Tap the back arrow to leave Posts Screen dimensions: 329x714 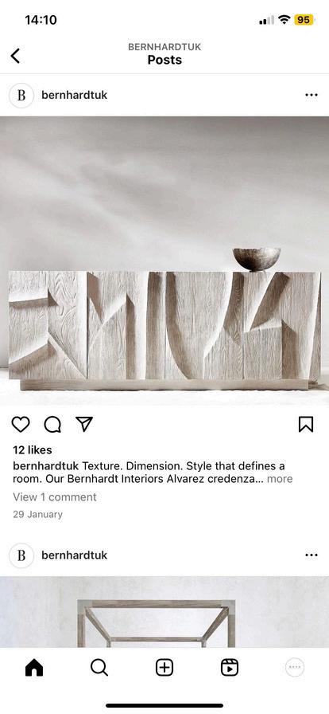point(15,56)
